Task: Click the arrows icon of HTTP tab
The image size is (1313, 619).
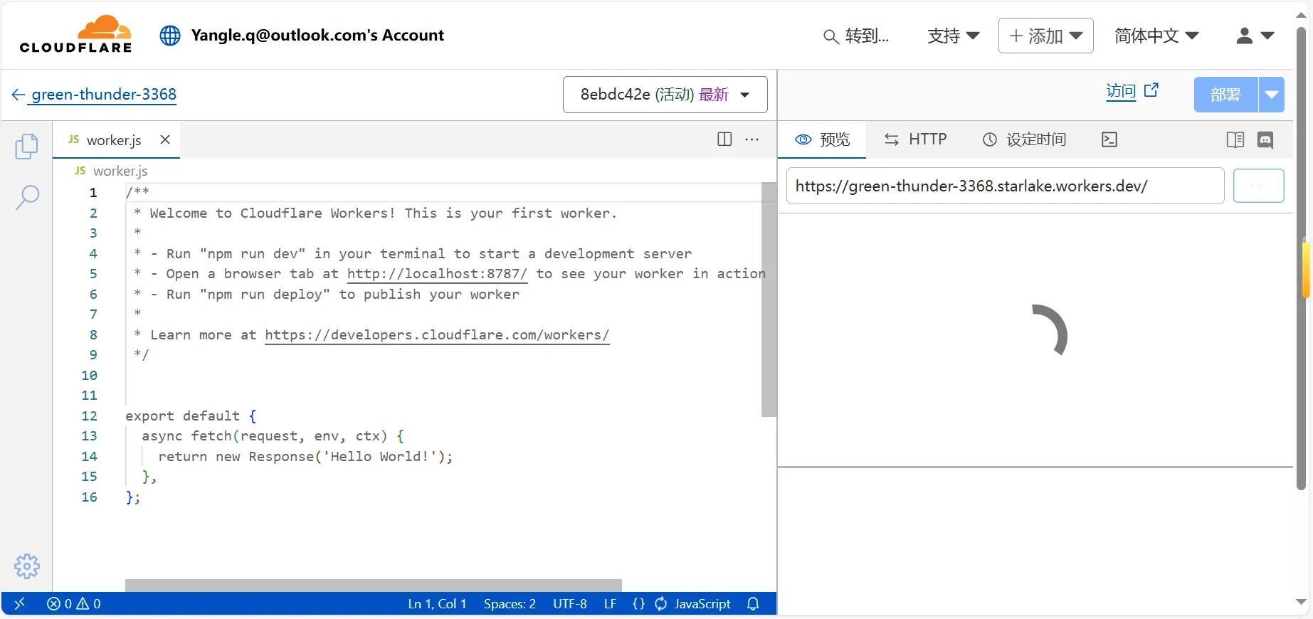Action: (892, 139)
